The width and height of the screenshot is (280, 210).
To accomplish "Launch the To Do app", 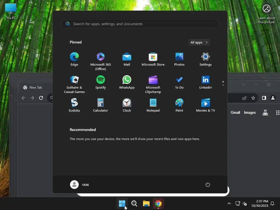I will pyautogui.click(x=179, y=83).
